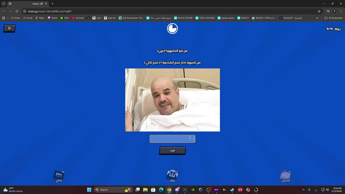Go back to the previous page
The height and width of the screenshot is (194, 345).
coord(4,11)
